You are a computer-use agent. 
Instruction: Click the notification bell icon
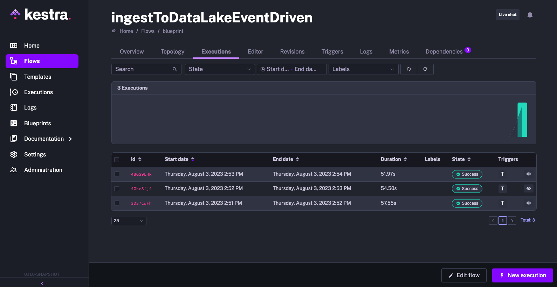pos(530,15)
